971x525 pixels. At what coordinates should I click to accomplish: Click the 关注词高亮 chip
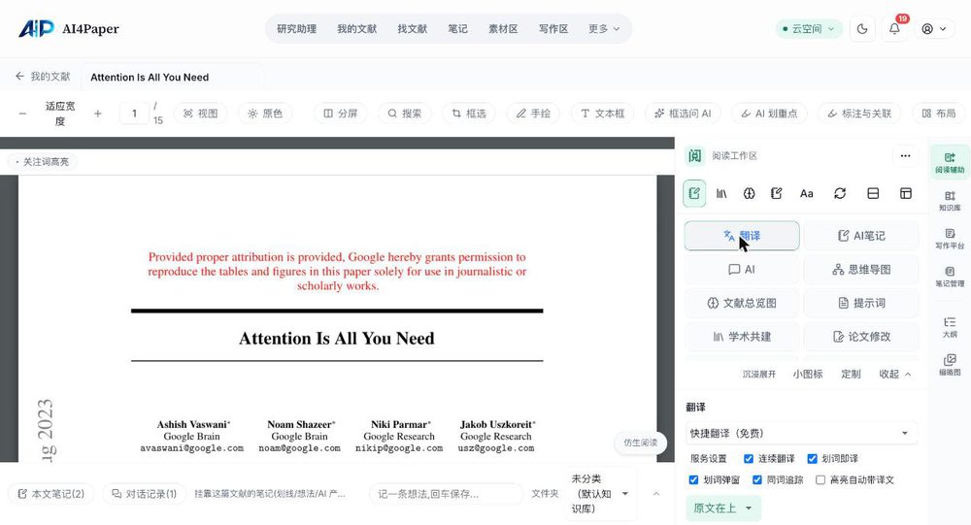coord(42,162)
